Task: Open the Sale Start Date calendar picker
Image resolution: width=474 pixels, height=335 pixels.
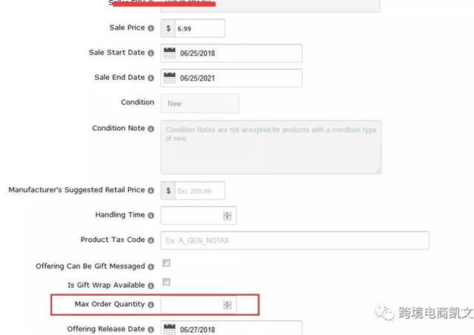Action: coord(169,53)
